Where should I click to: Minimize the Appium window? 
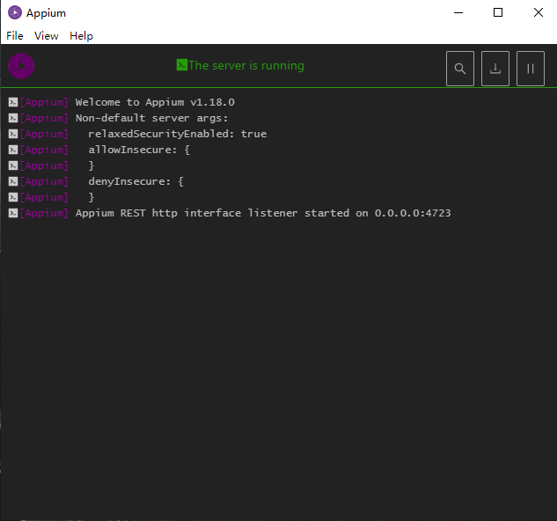(458, 13)
